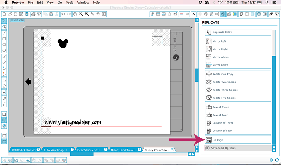Select the Eraser tool

pyautogui.click(x=4, y=98)
